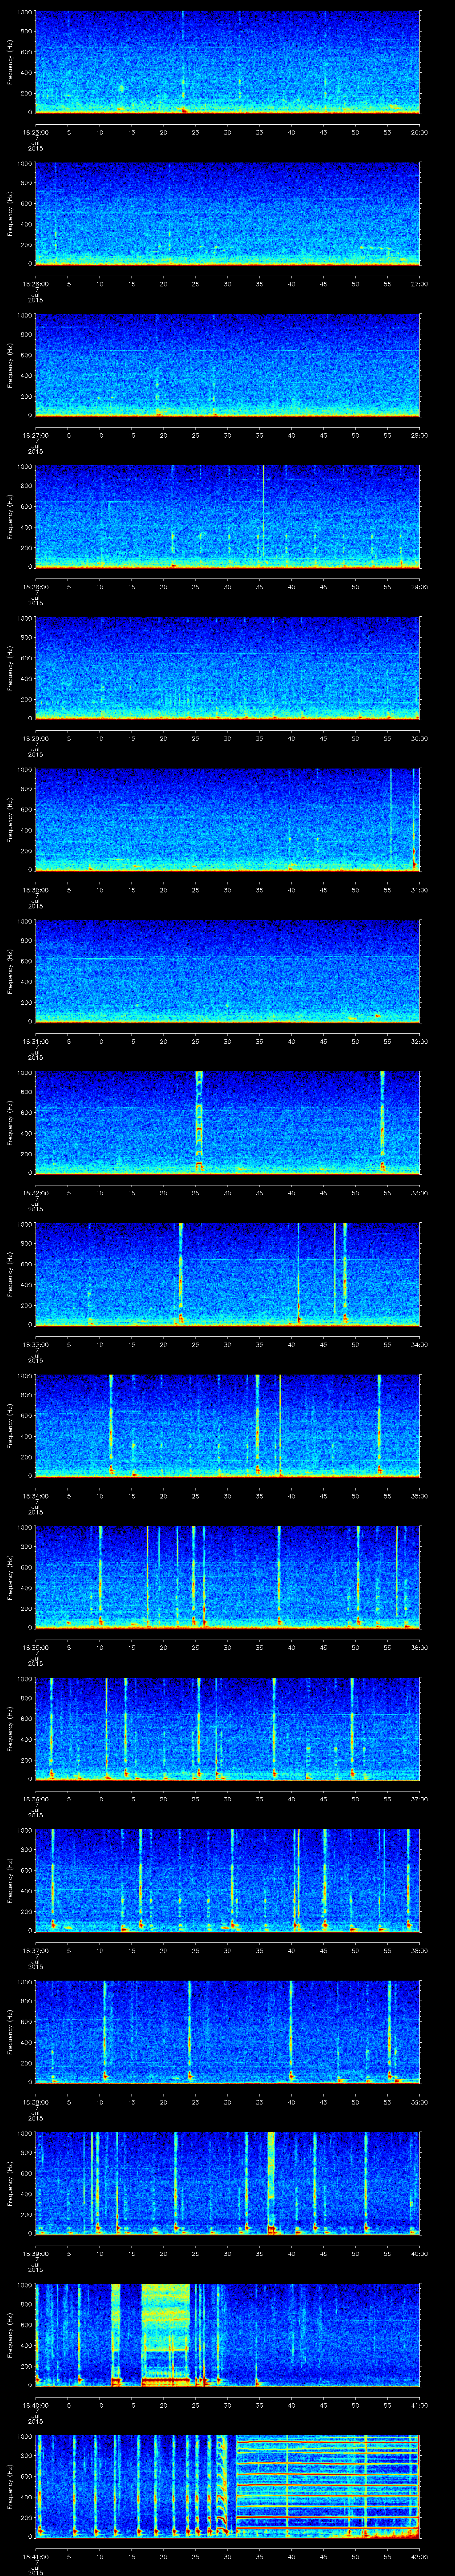Click the 18:27:00 start time label

pos(36,435)
